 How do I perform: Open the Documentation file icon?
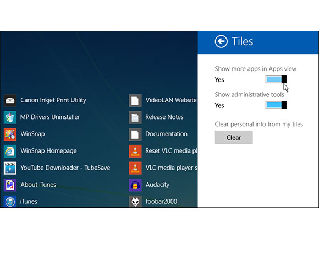(135, 134)
